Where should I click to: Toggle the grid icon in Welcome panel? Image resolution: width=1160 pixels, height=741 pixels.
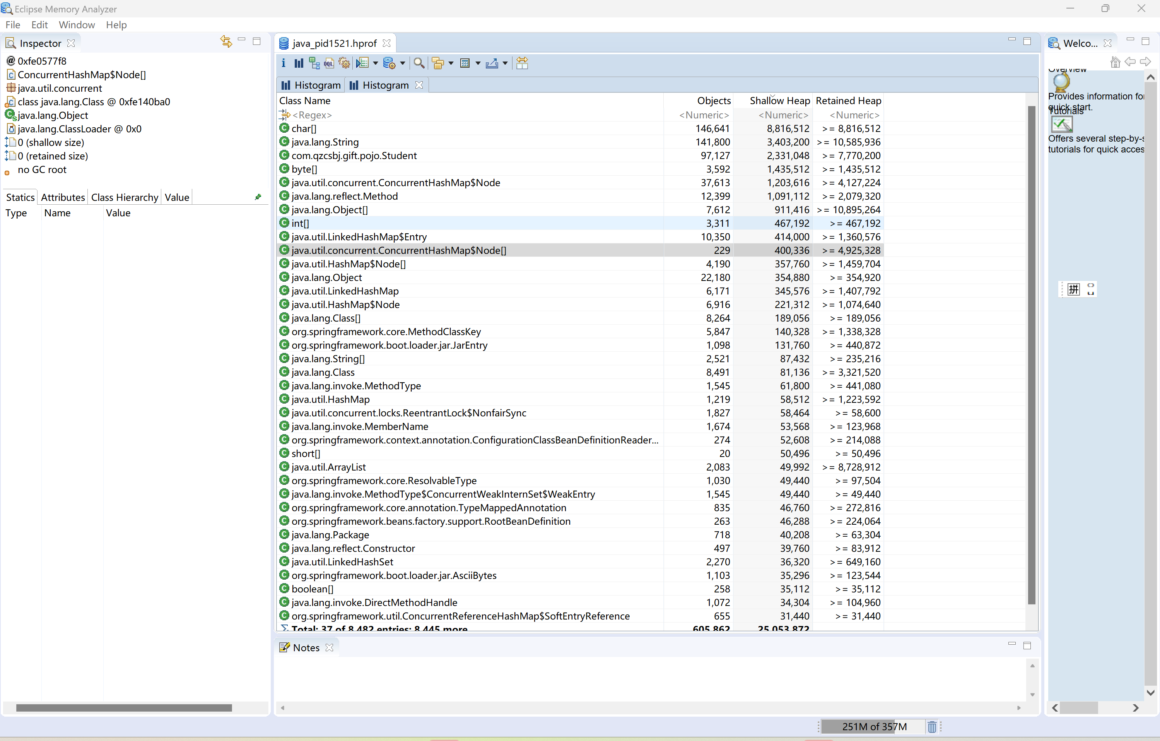point(1073,289)
